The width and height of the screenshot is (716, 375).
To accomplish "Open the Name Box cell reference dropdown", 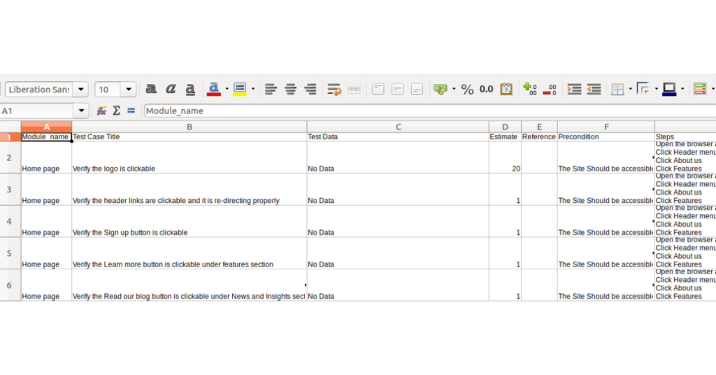I will [82, 111].
